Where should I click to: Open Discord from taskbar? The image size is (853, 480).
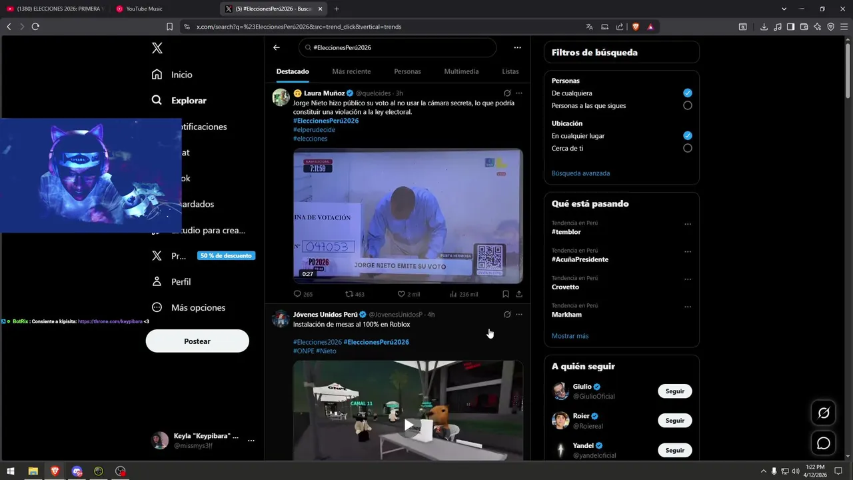(77, 471)
